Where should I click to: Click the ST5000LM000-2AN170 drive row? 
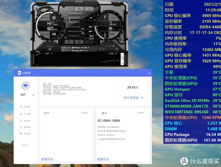pyautogui.click(x=193, y=106)
